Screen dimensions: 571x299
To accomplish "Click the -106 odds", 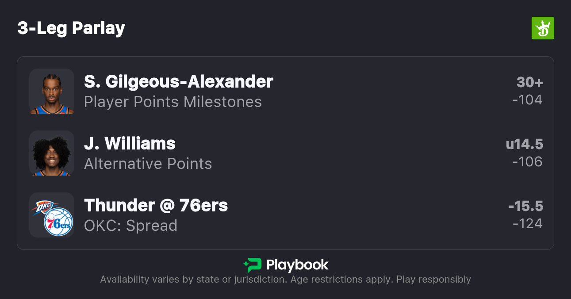I will (527, 162).
